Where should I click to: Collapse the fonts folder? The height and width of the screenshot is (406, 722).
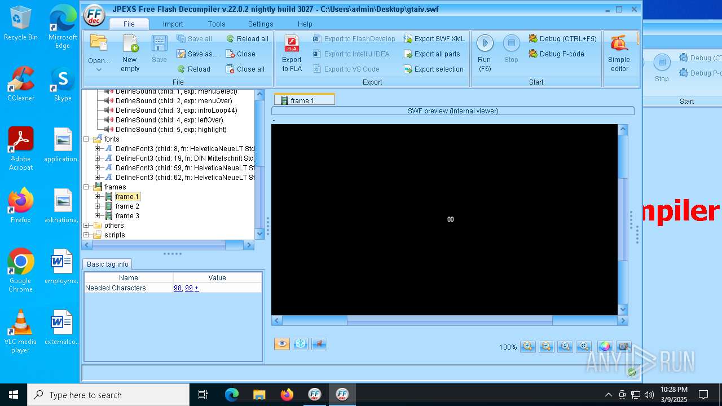click(x=87, y=139)
